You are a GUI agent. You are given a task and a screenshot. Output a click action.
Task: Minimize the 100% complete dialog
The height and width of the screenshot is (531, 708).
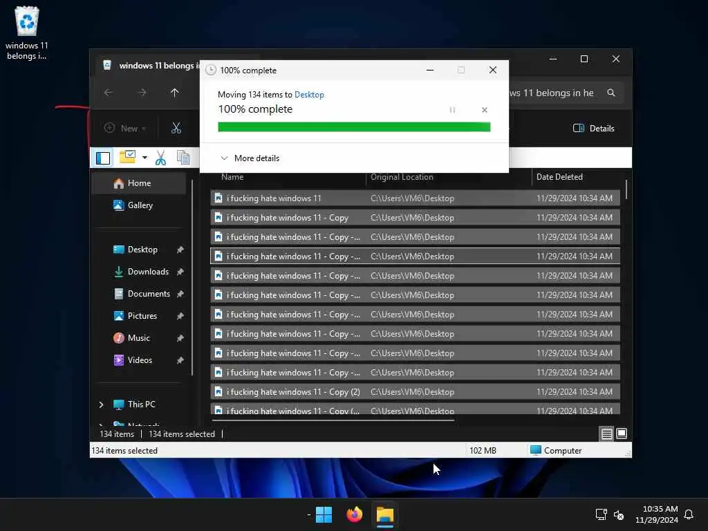[430, 70]
